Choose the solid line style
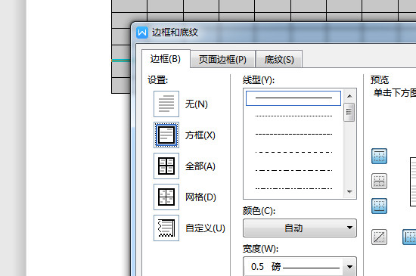 point(293,98)
